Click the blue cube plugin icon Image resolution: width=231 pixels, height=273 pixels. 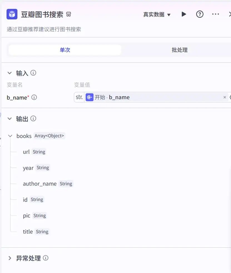click(x=12, y=14)
